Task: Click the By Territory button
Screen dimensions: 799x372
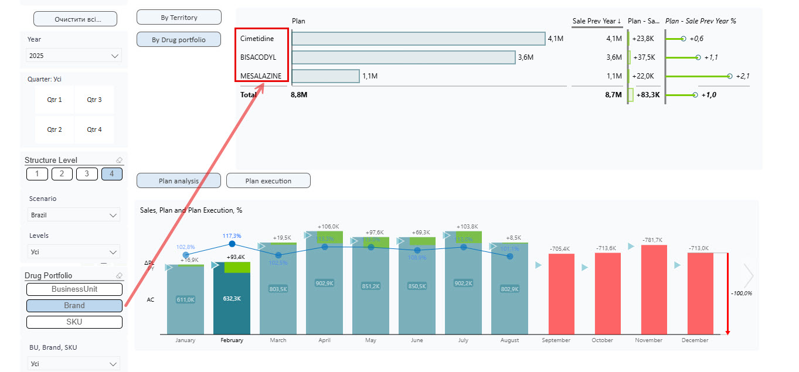Action: pos(178,16)
